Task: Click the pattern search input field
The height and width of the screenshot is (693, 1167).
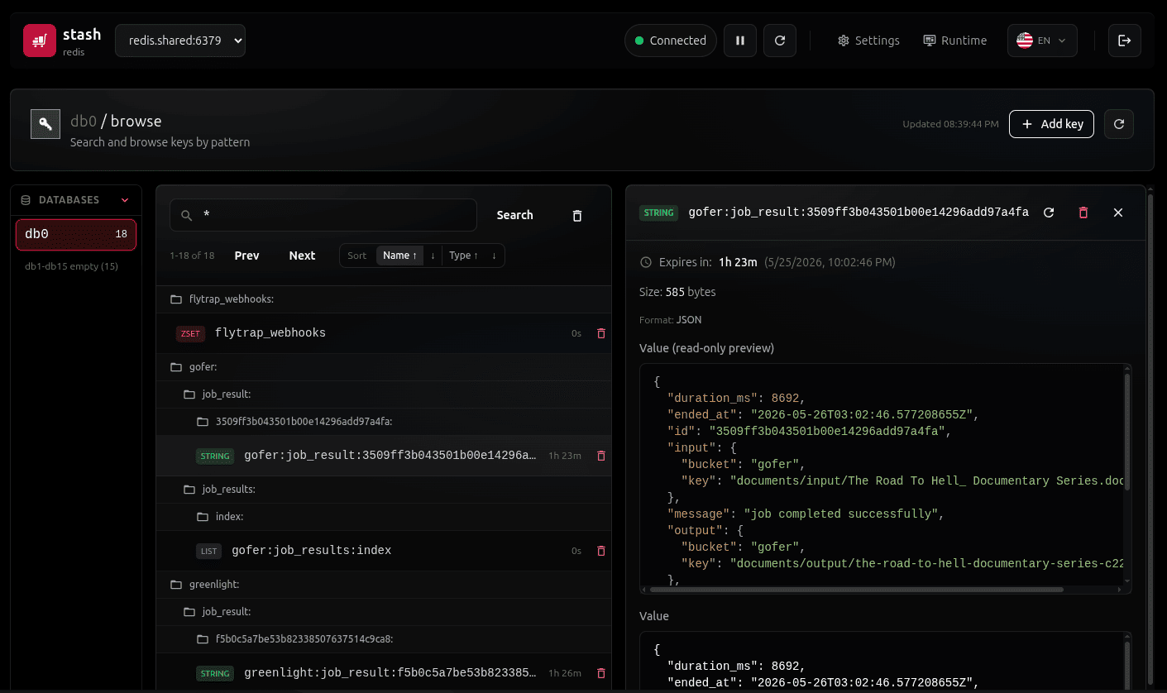Action: click(323, 215)
